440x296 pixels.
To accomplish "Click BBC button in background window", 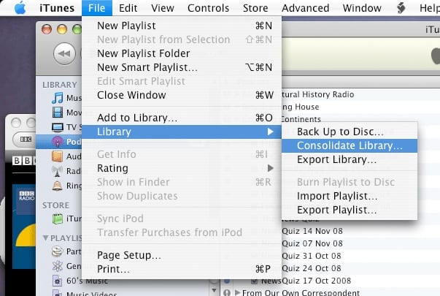I will coord(26,139).
